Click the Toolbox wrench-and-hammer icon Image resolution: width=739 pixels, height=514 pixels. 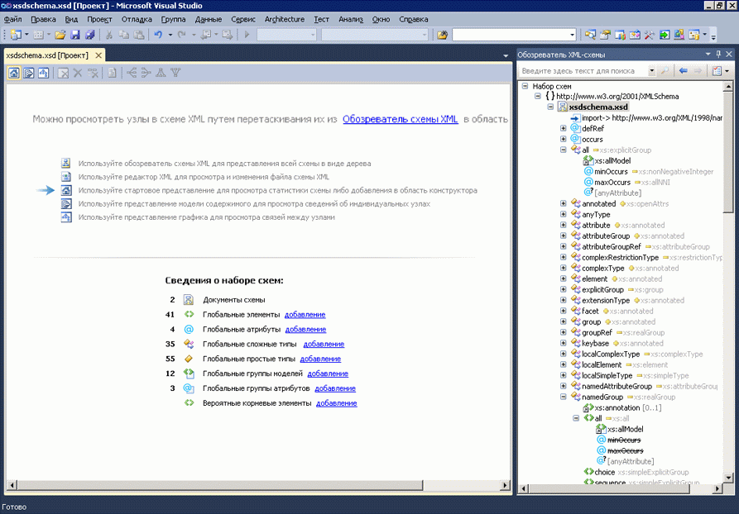(650, 35)
